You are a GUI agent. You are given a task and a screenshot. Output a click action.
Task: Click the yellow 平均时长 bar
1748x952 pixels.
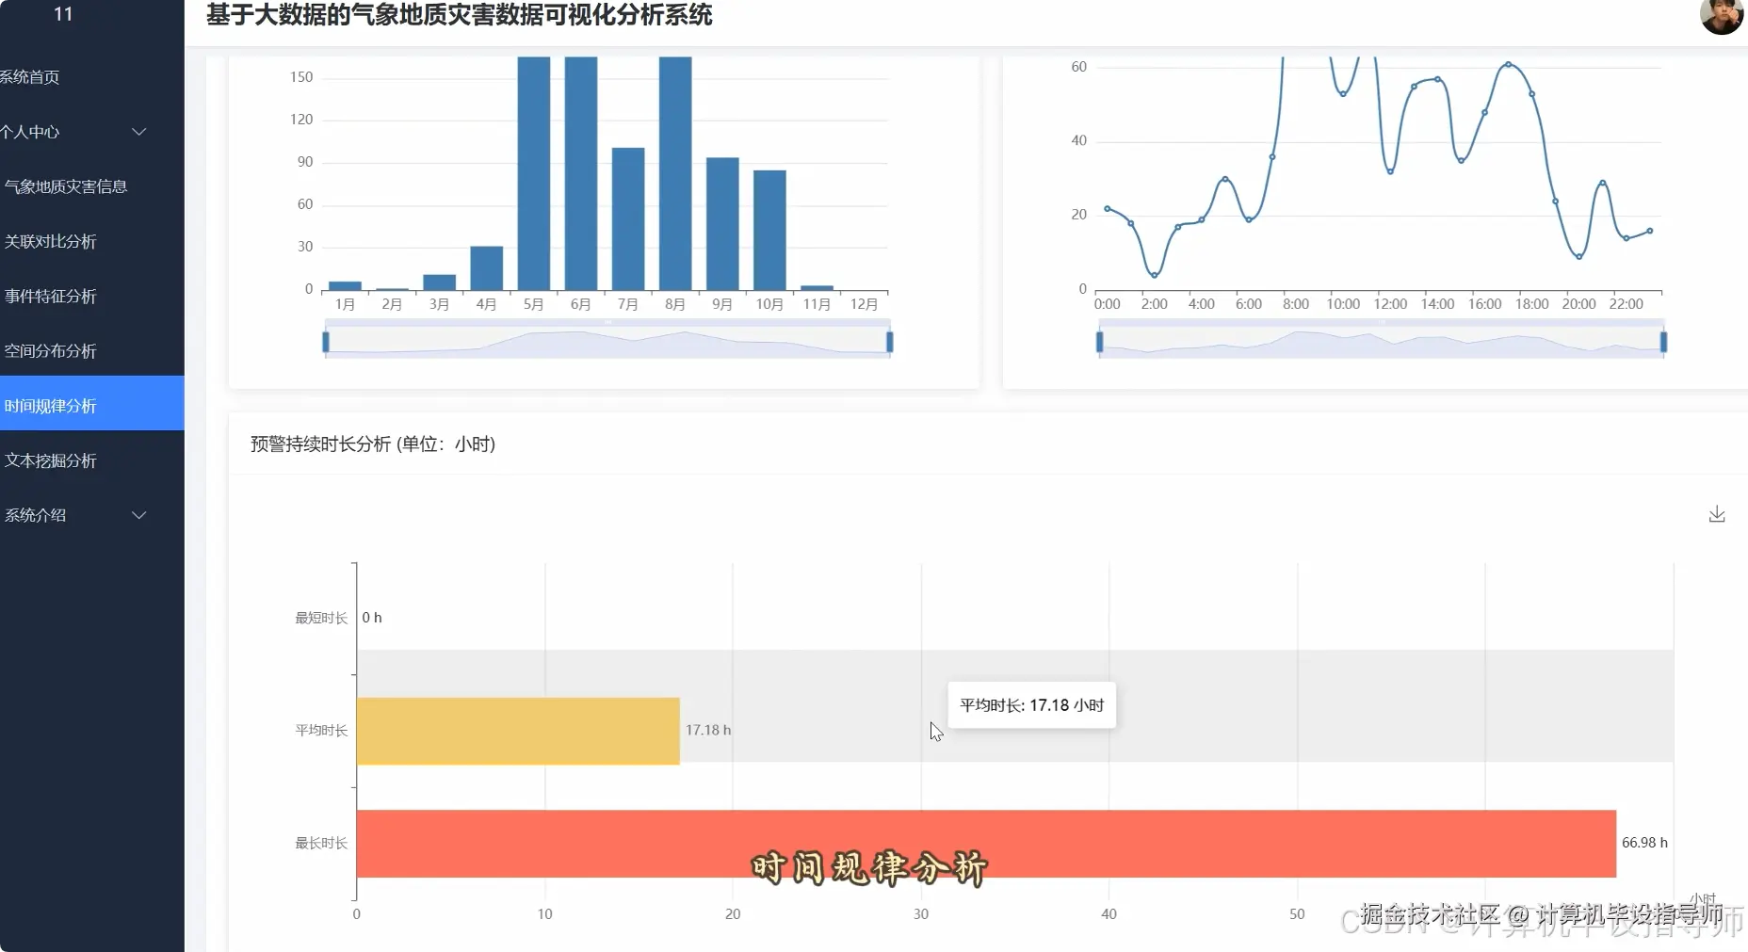pos(518,731)
